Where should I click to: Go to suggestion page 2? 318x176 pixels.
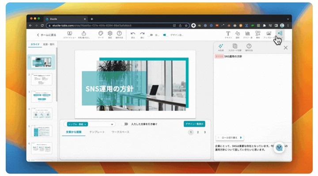pyautogui.click(x=198, y=132)
